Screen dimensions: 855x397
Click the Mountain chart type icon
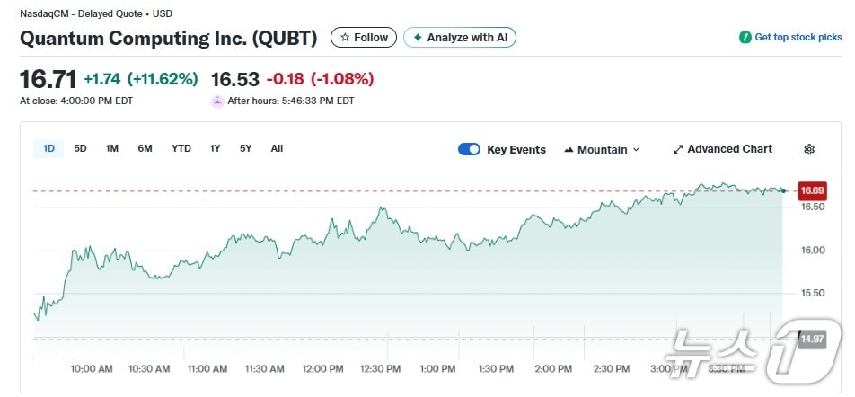point(569,150)
